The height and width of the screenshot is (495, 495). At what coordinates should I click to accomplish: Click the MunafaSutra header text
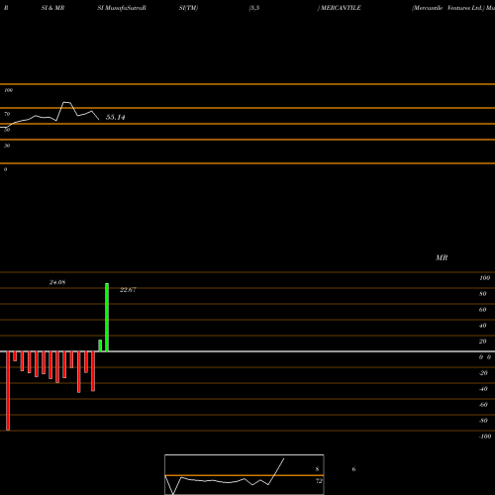[125, 8]
